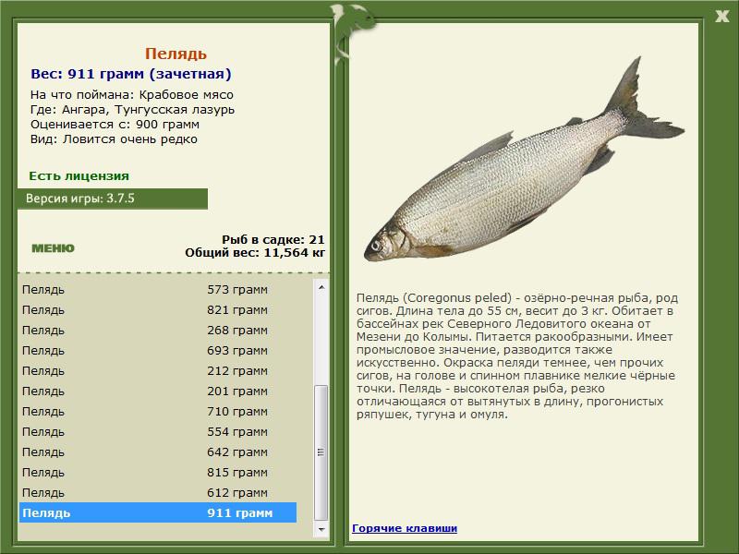Open the МЕНЮ button
Screen dimensions: 739x554
pos(53,248)
